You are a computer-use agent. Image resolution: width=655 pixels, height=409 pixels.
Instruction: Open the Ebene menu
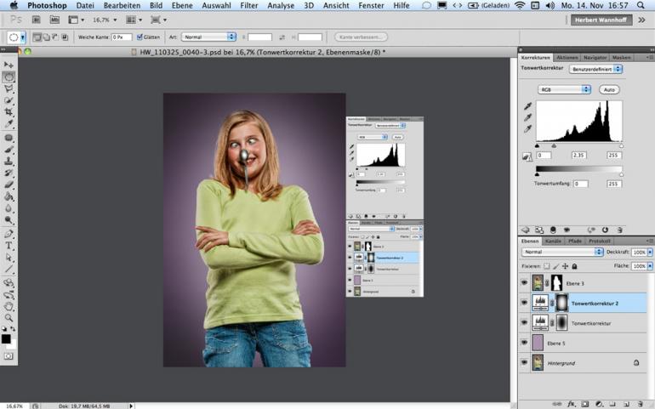[x=182, y=5]
